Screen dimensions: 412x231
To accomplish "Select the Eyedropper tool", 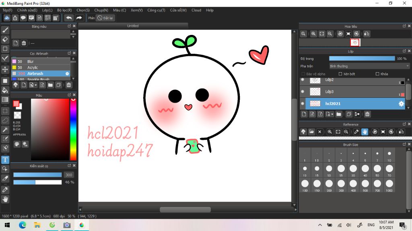I will [x=5, y=190].
